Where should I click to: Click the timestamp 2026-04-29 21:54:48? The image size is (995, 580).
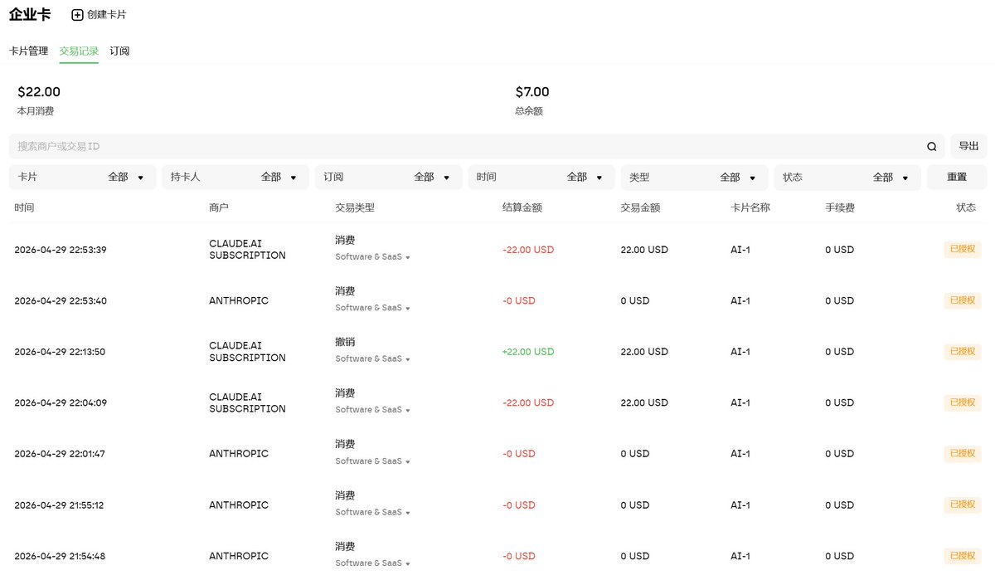coord(60,556)
